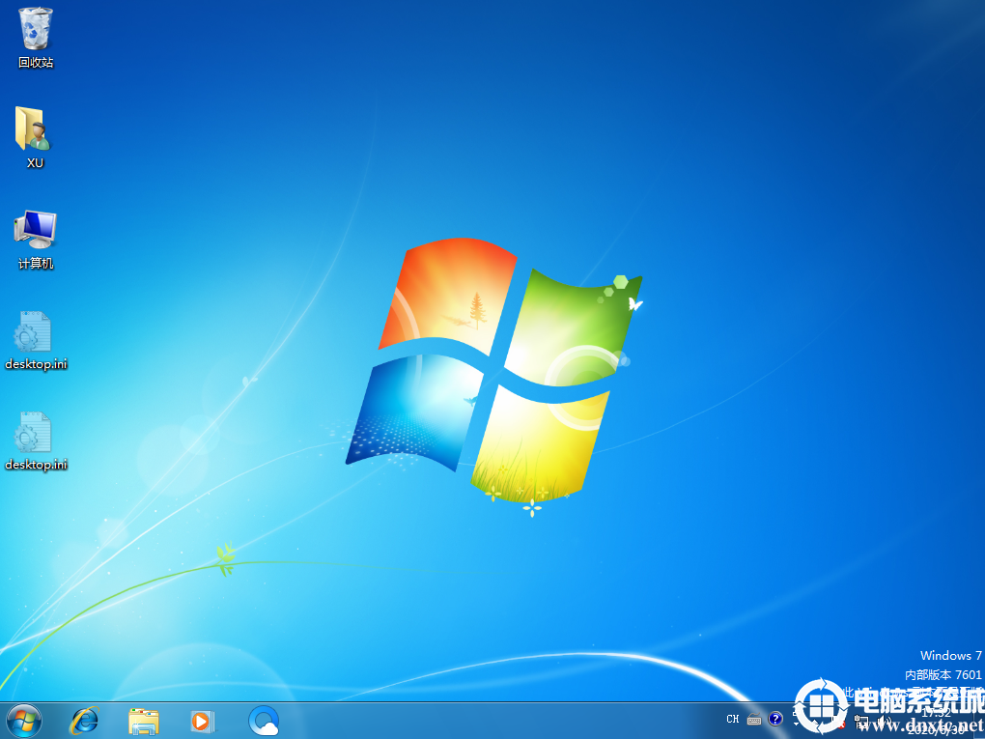This screenshot has height=739, width=985.
Task: Click the network icon in system tray
Action: (861, 721)
